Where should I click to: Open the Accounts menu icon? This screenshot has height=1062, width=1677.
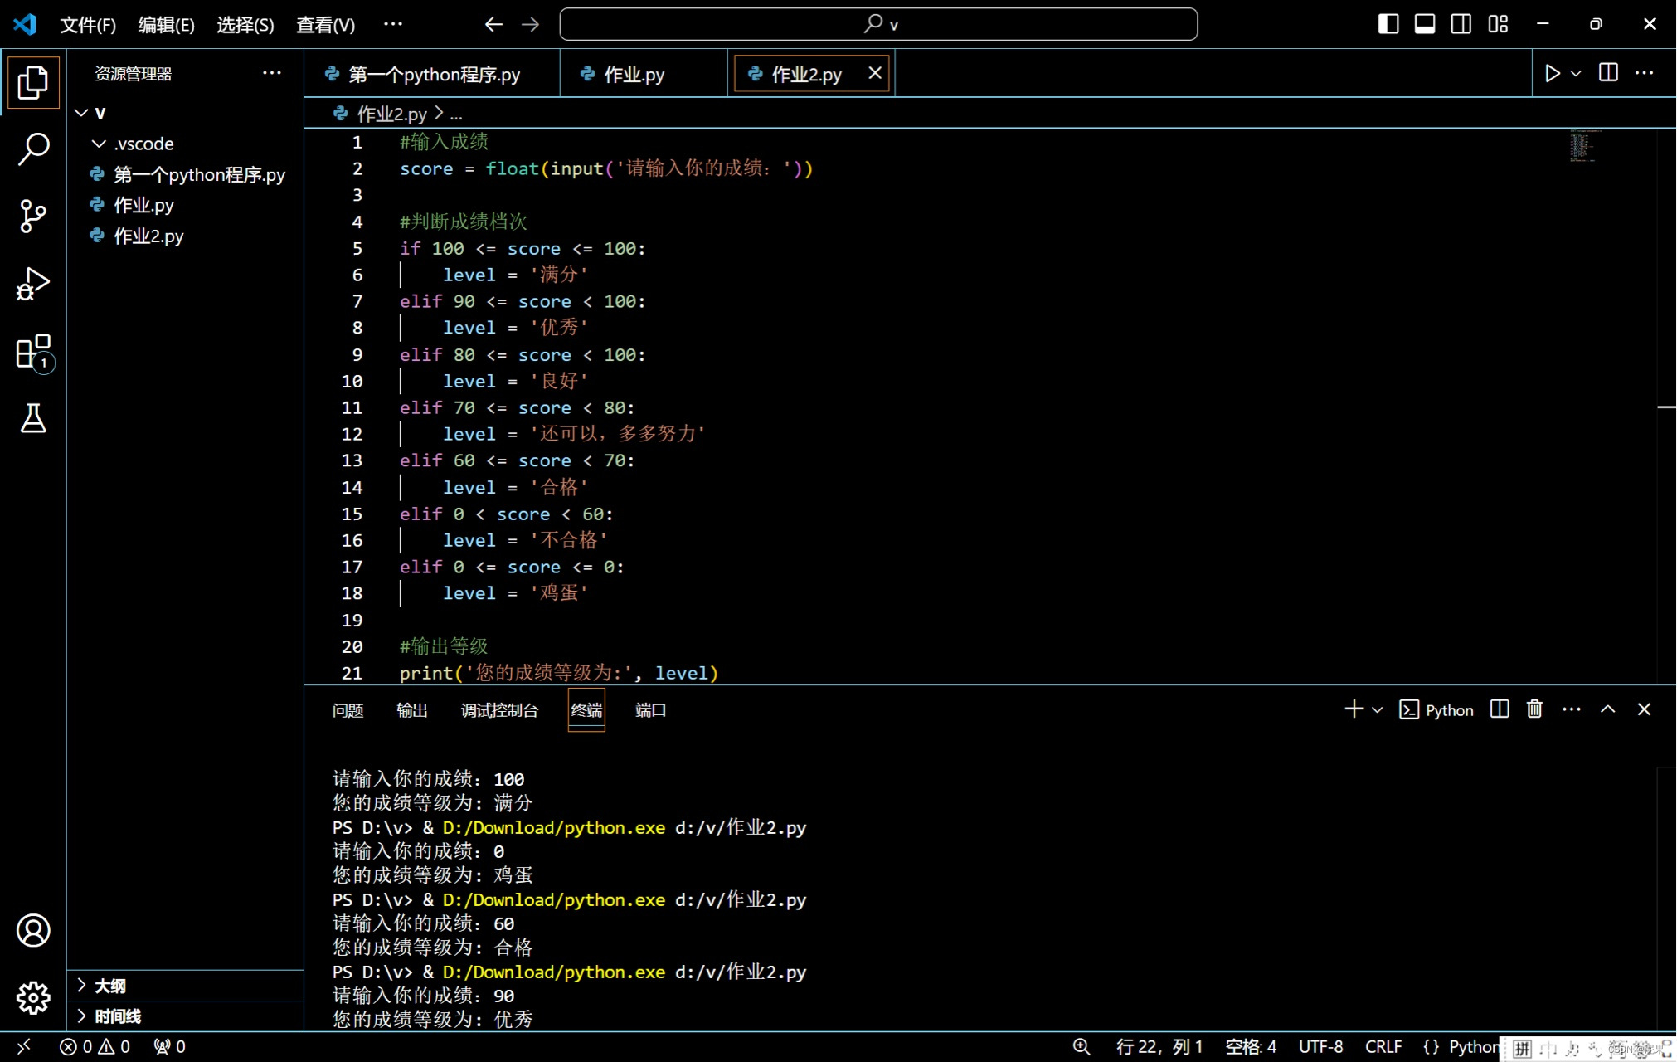coord(33,931)
